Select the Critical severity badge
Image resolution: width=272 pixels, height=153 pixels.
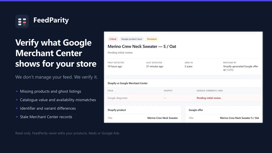113,39
